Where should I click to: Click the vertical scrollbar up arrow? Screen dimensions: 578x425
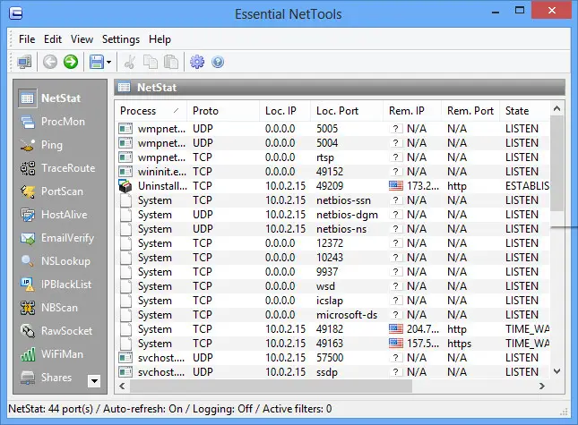tap(557, 108)
